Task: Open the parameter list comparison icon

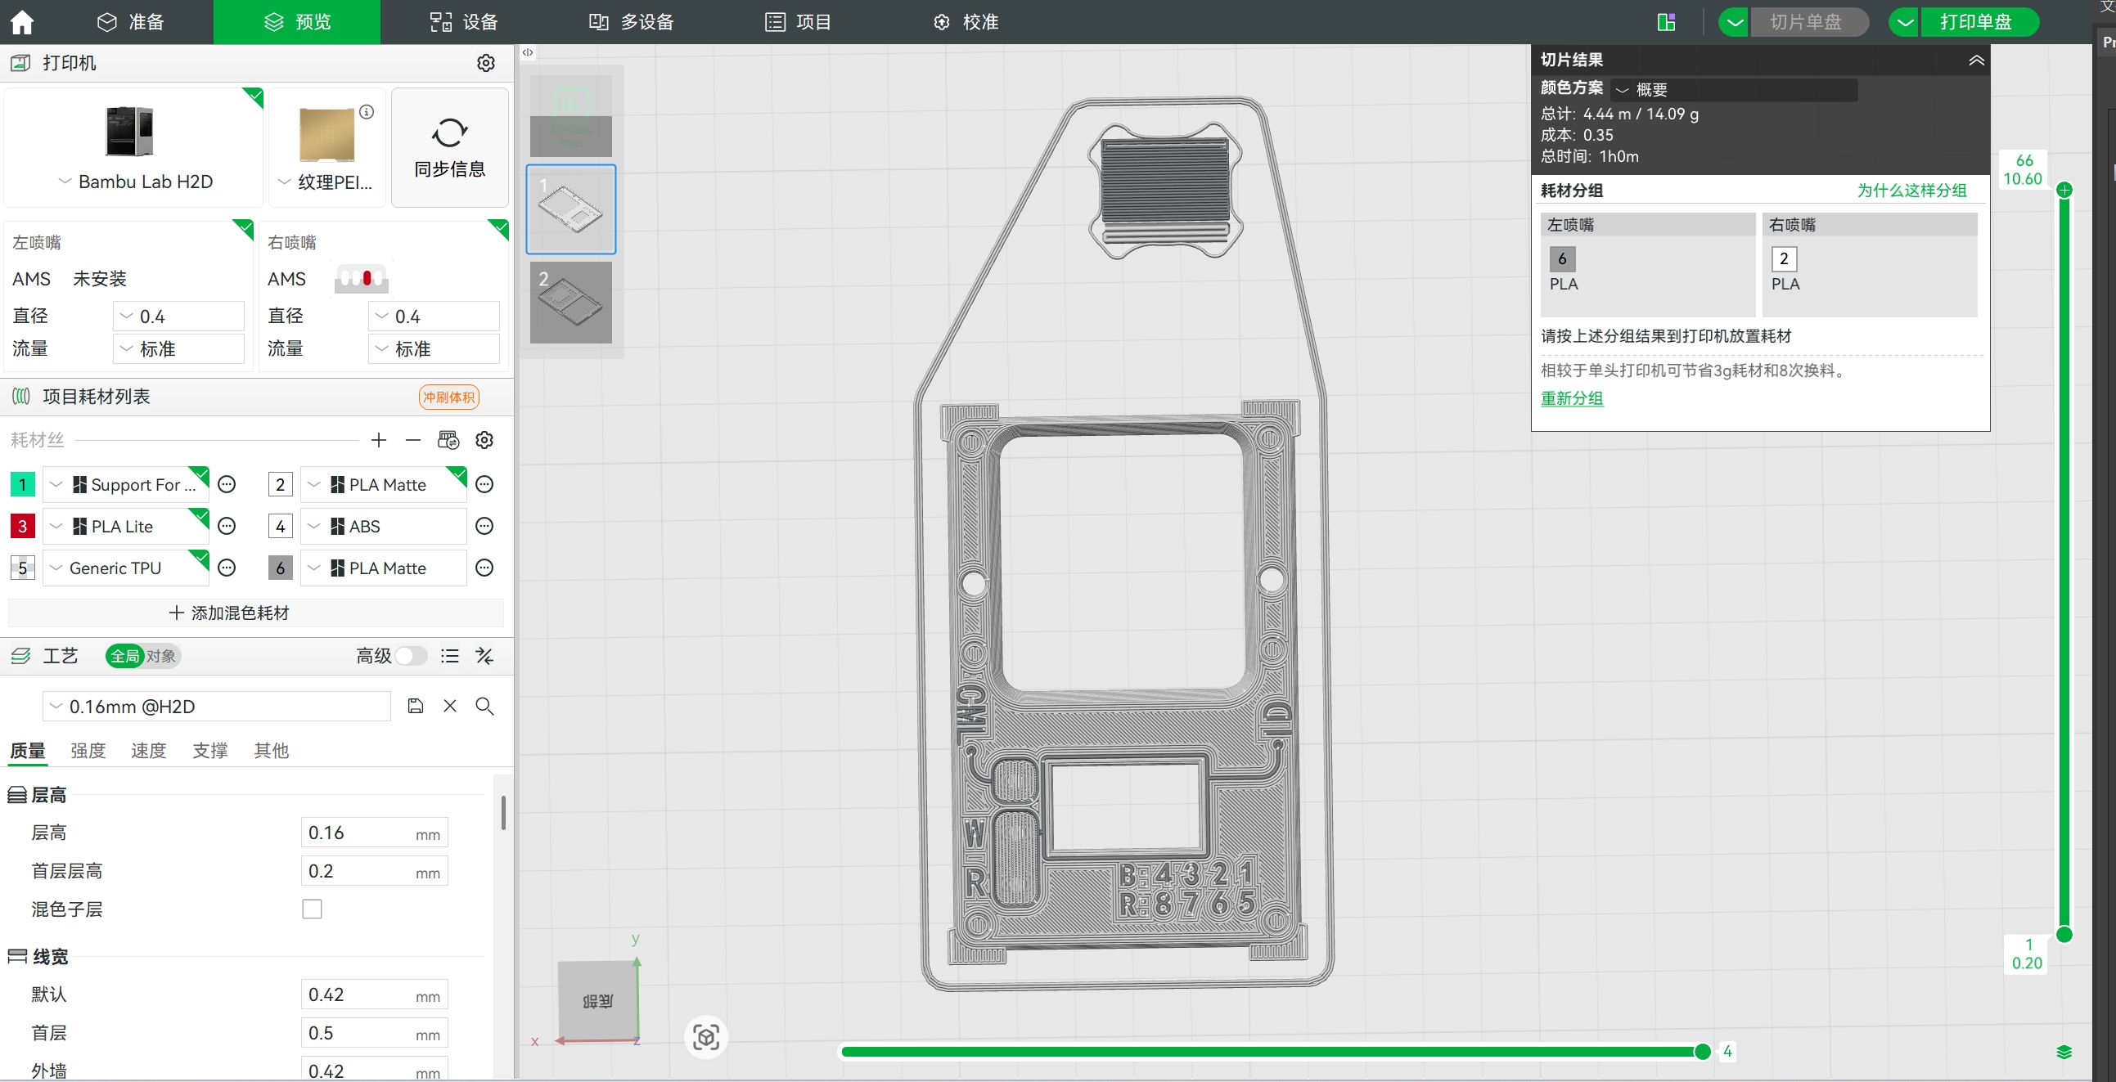Action: [x=449, y=657]
